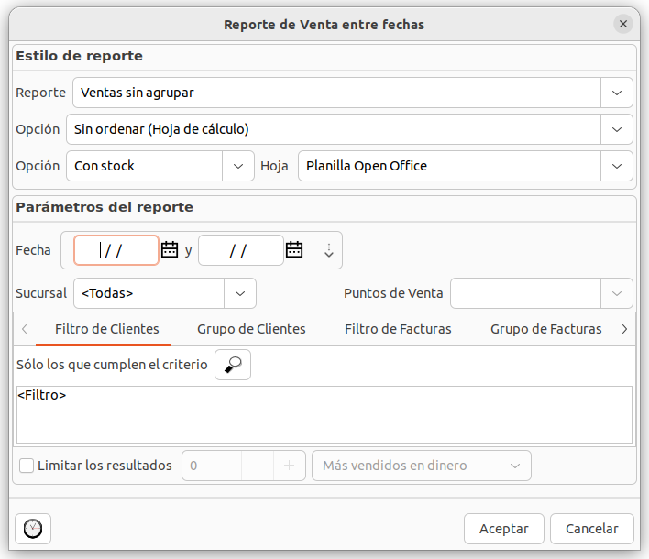Click the clock icon at bottom left

(x=33, y=529)
